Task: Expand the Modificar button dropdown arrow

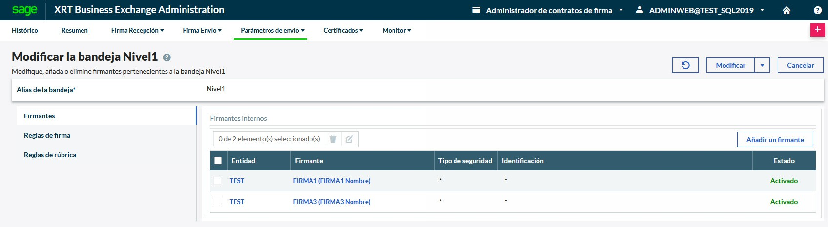Action: [x=762, y=65]
